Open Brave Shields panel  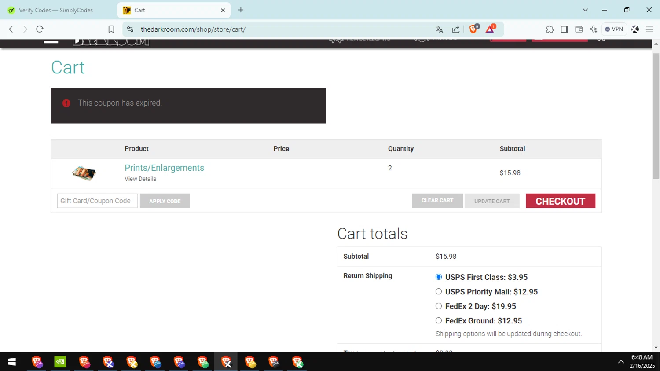(474, 29)
